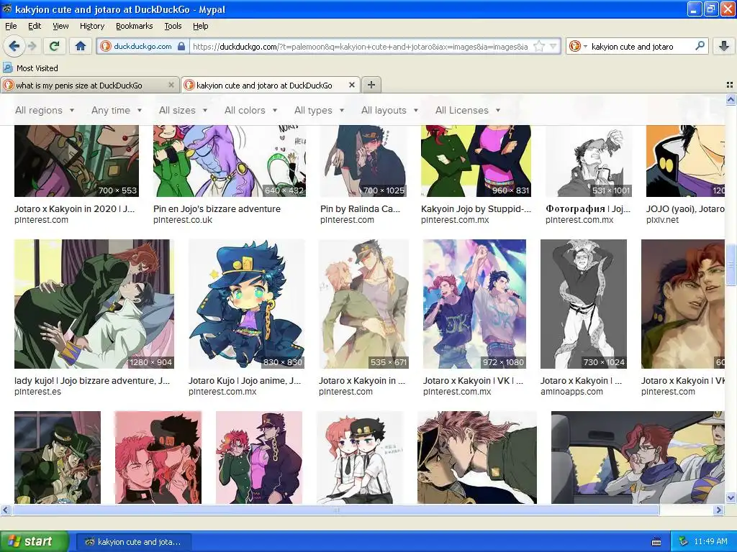Image resolution: width=737 pixels, height=552 pixels.
Task: Click the vertical scrollbar up arrow
Action: tap(731, 99)
